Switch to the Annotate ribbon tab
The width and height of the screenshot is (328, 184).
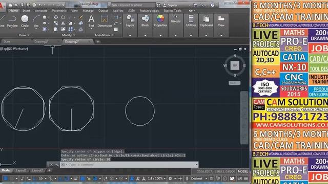click(41, 11)
